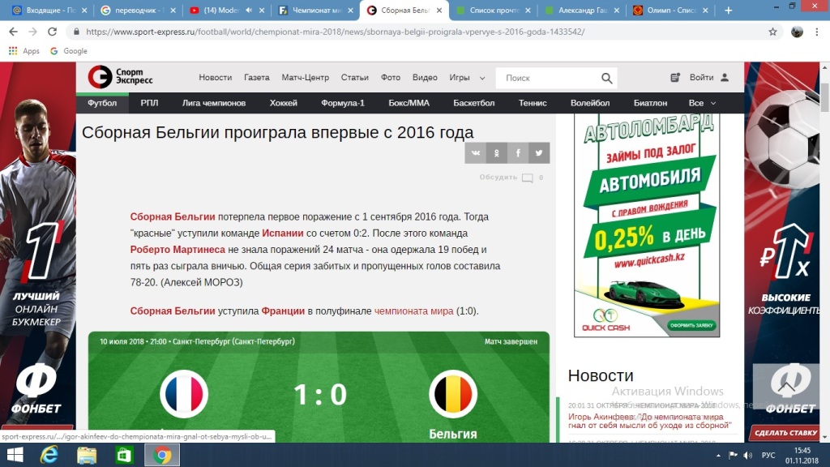Bookmark this page with the star

(772, 32)
